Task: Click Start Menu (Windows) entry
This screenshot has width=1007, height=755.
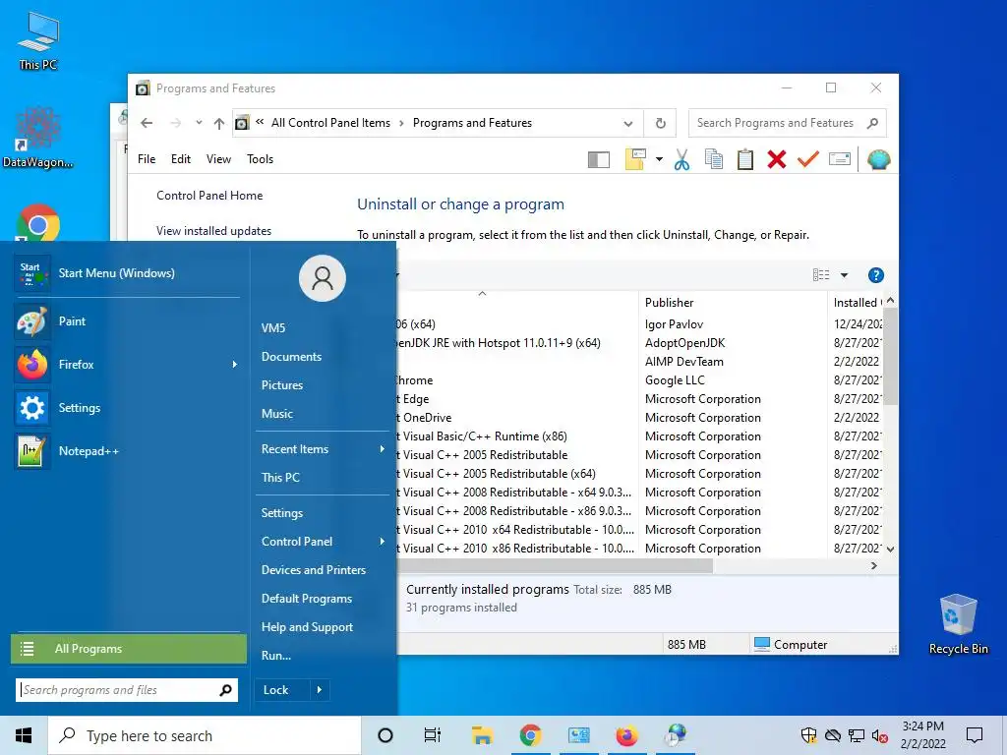Action: pyautogui.click(x=127, y=273)
